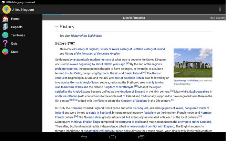The width and height of the screenshot is (226, 141).
Task: Follow the feudalism link
Action: 149,113
